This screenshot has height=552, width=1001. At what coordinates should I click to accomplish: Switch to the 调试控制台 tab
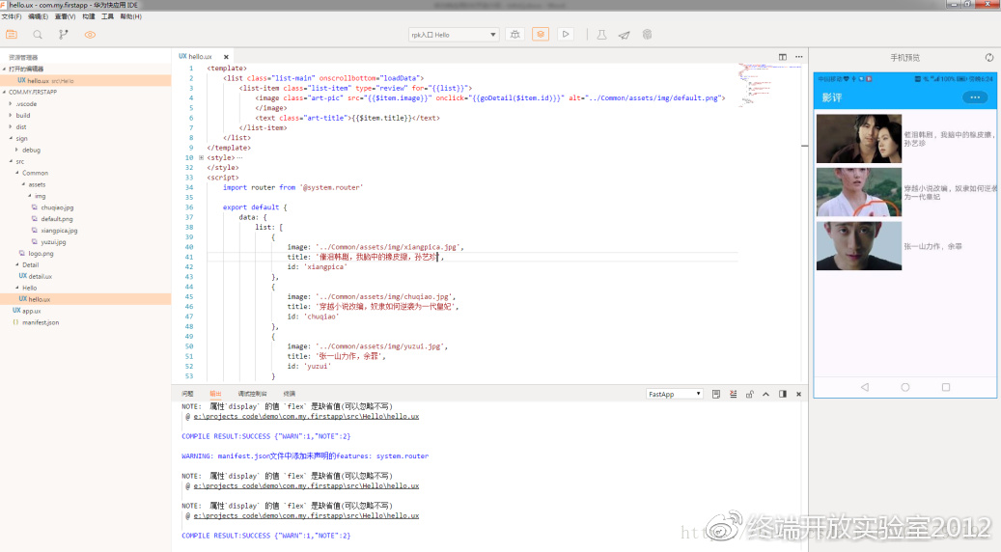[x=252, y=394]
